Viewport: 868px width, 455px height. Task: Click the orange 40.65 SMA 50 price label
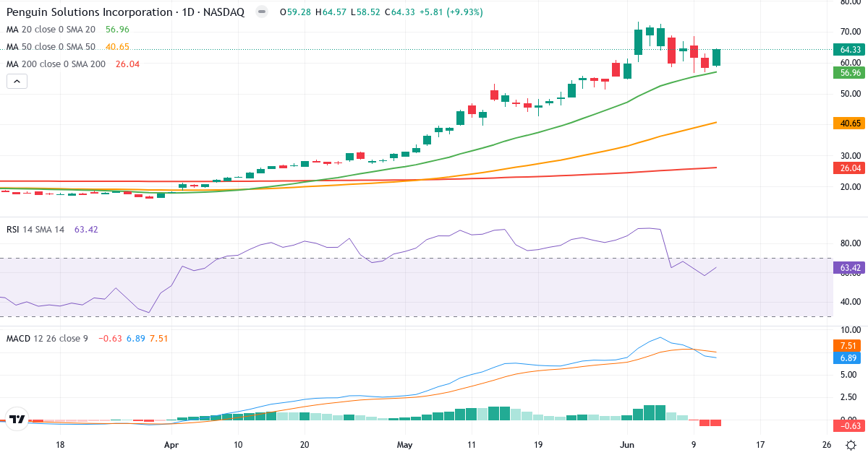click(850, 123)
